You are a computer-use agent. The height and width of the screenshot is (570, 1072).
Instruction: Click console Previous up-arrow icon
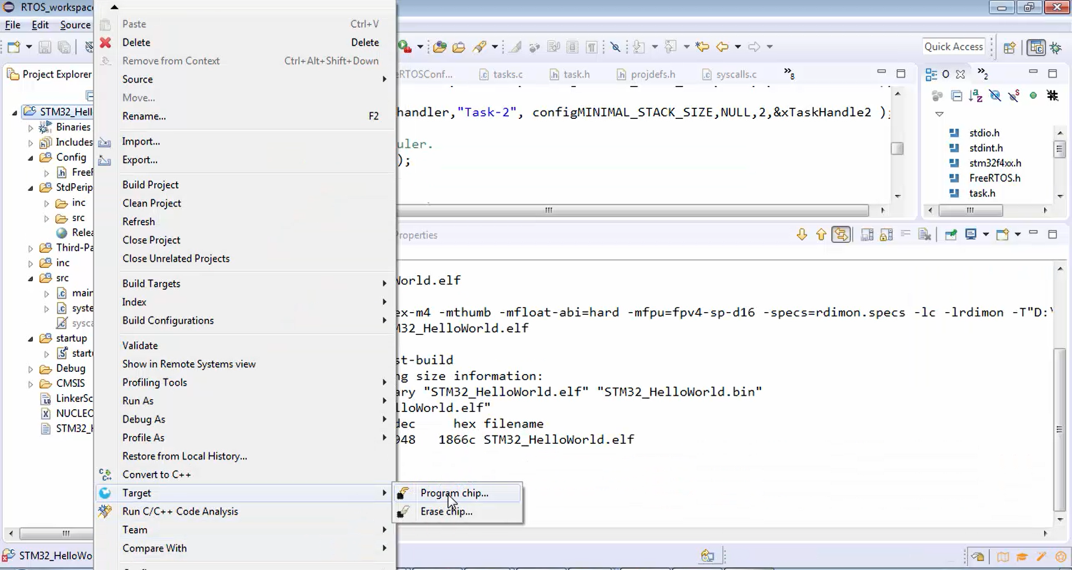click(821, 234)
